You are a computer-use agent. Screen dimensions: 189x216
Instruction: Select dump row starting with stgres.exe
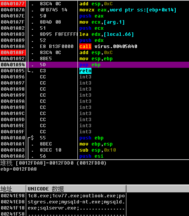[63, 202]
